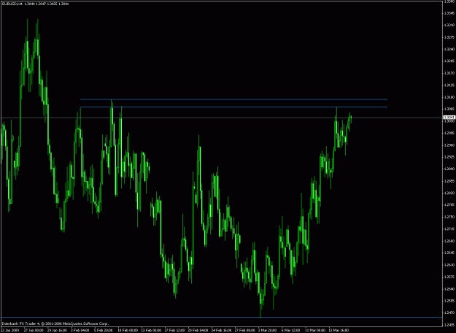
Task: Click the 27 Feb 08:00 time label
Action: (x=245, y=330)
